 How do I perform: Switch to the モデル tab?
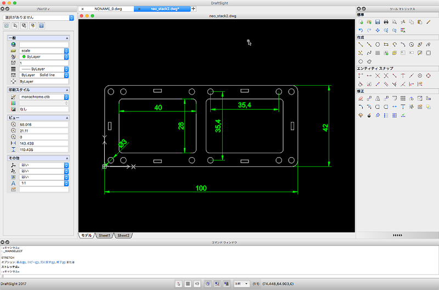coord(87,236)
